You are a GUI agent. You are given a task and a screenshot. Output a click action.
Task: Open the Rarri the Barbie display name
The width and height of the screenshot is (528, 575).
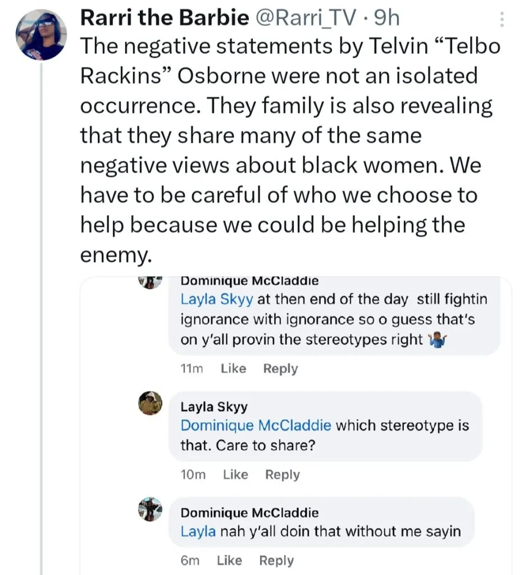[165, 19]
